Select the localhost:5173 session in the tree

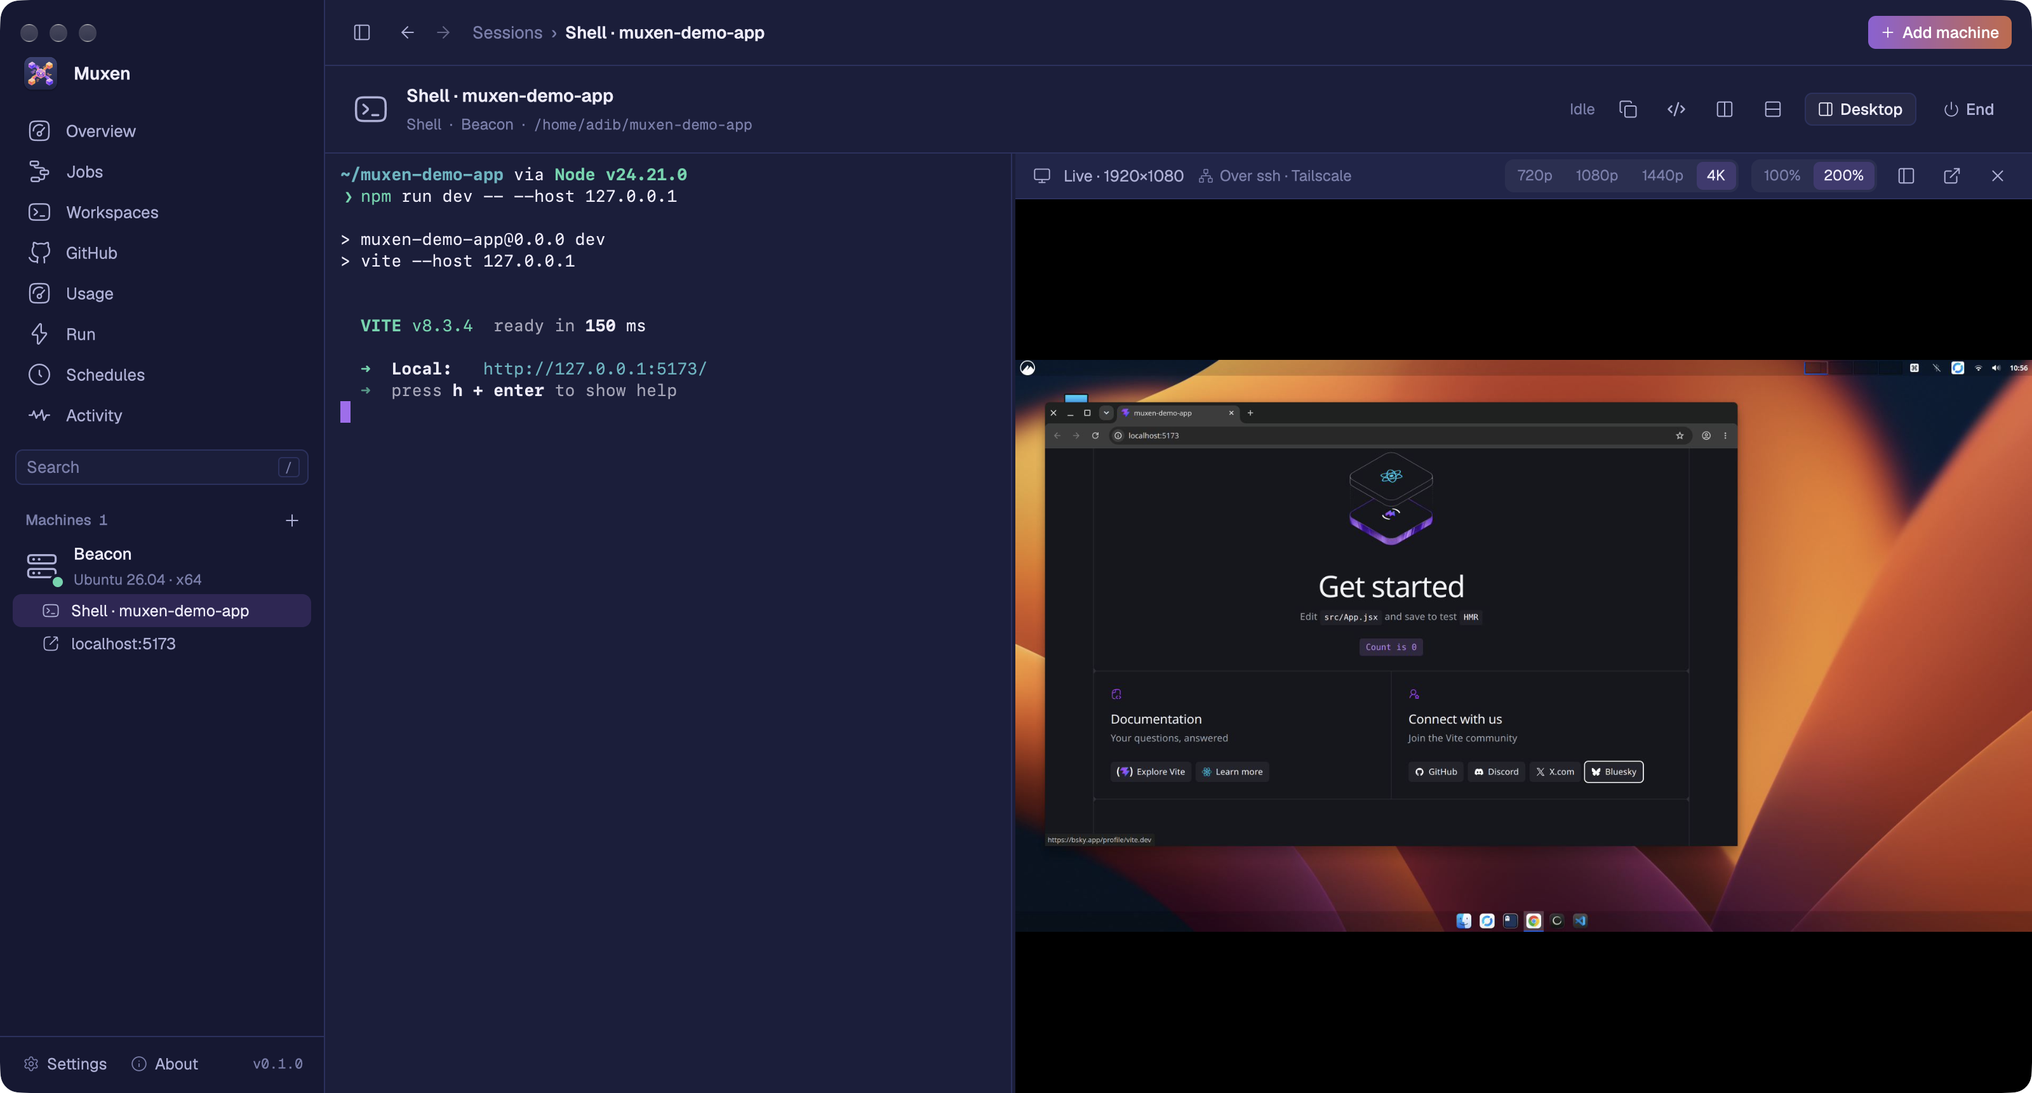[162, 644]
